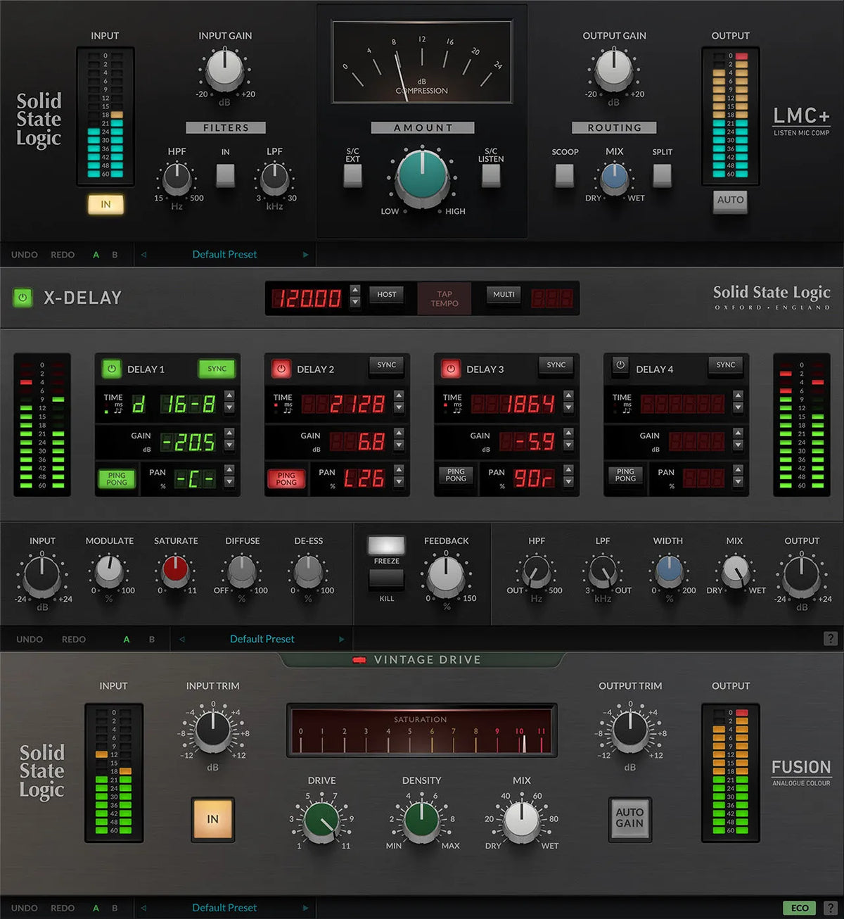Toggle PING PONG on Delay 2
Screen dimensions: 844x919
point(286,479)
